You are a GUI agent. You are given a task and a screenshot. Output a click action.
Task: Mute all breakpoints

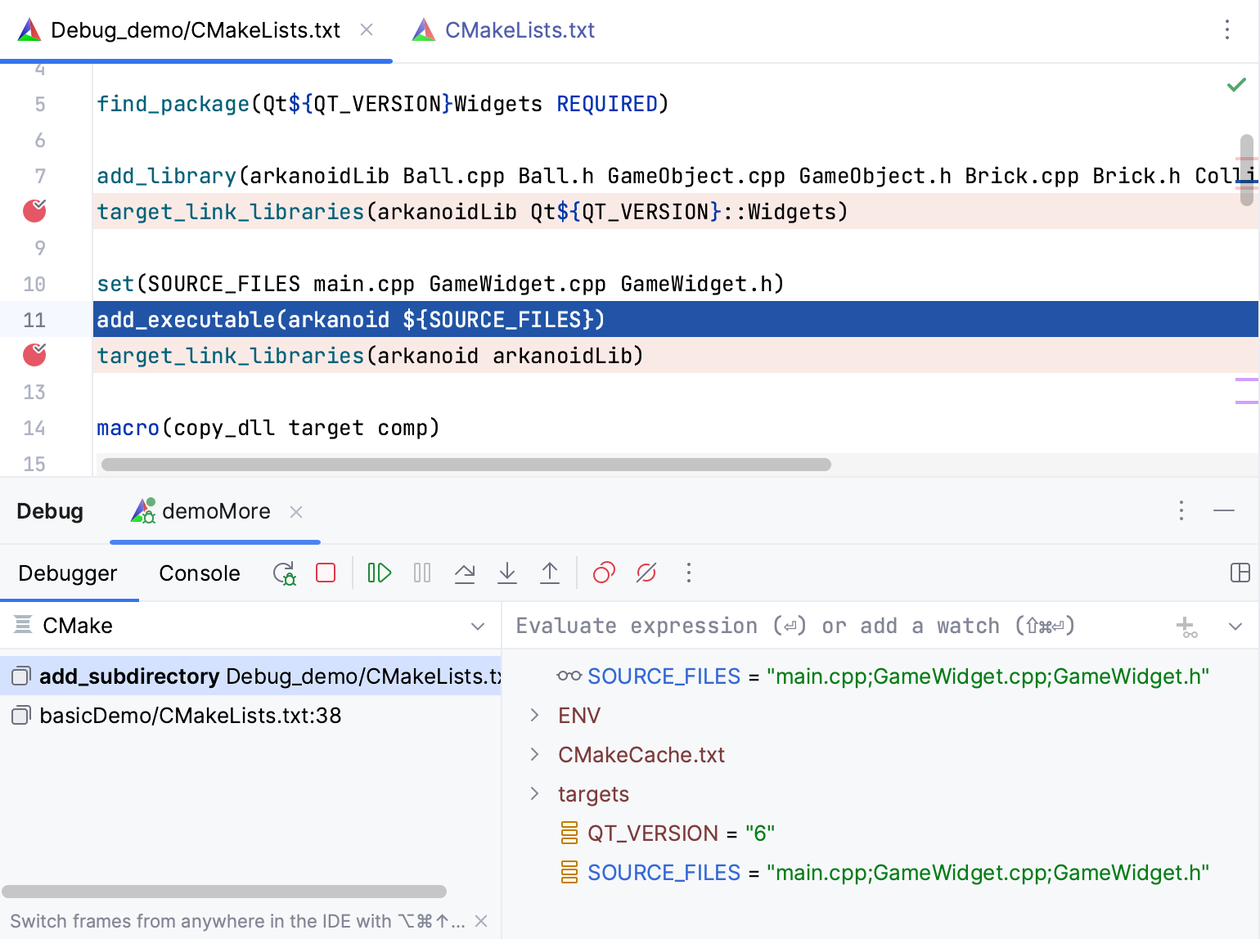pos(646,573)
